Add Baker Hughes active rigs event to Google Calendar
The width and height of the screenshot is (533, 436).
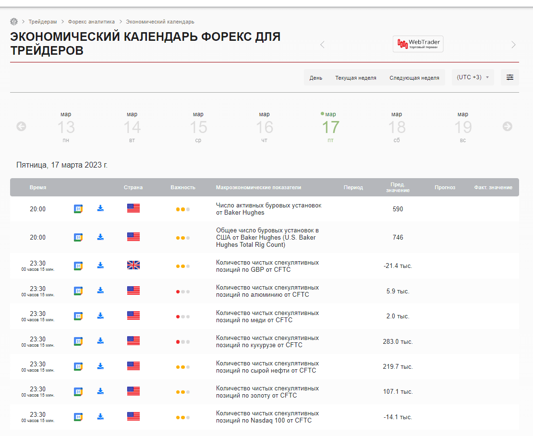tap(78, 209)
